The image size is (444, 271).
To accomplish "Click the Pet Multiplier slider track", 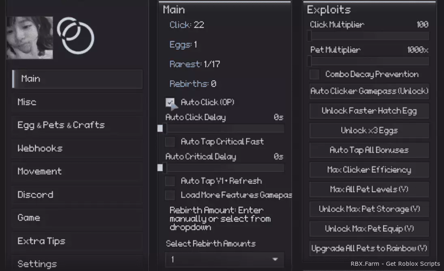I will coord(369,61).
